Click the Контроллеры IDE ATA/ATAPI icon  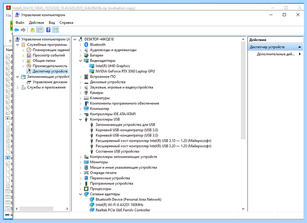86,114
